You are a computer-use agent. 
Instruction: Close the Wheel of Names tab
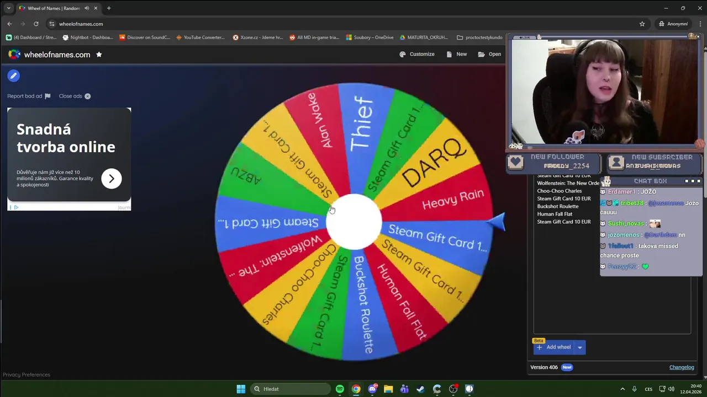point(96,8)
